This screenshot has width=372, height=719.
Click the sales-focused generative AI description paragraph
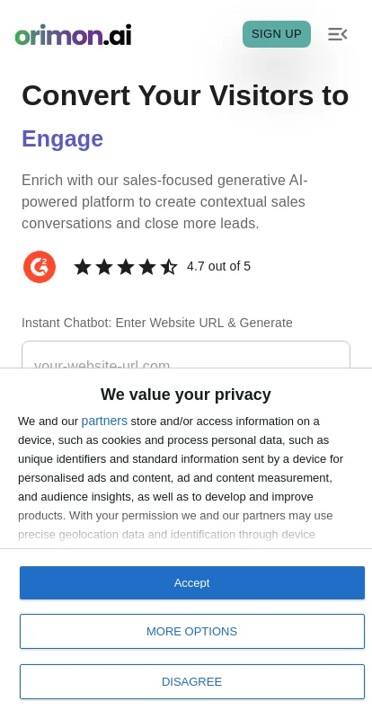164,201
